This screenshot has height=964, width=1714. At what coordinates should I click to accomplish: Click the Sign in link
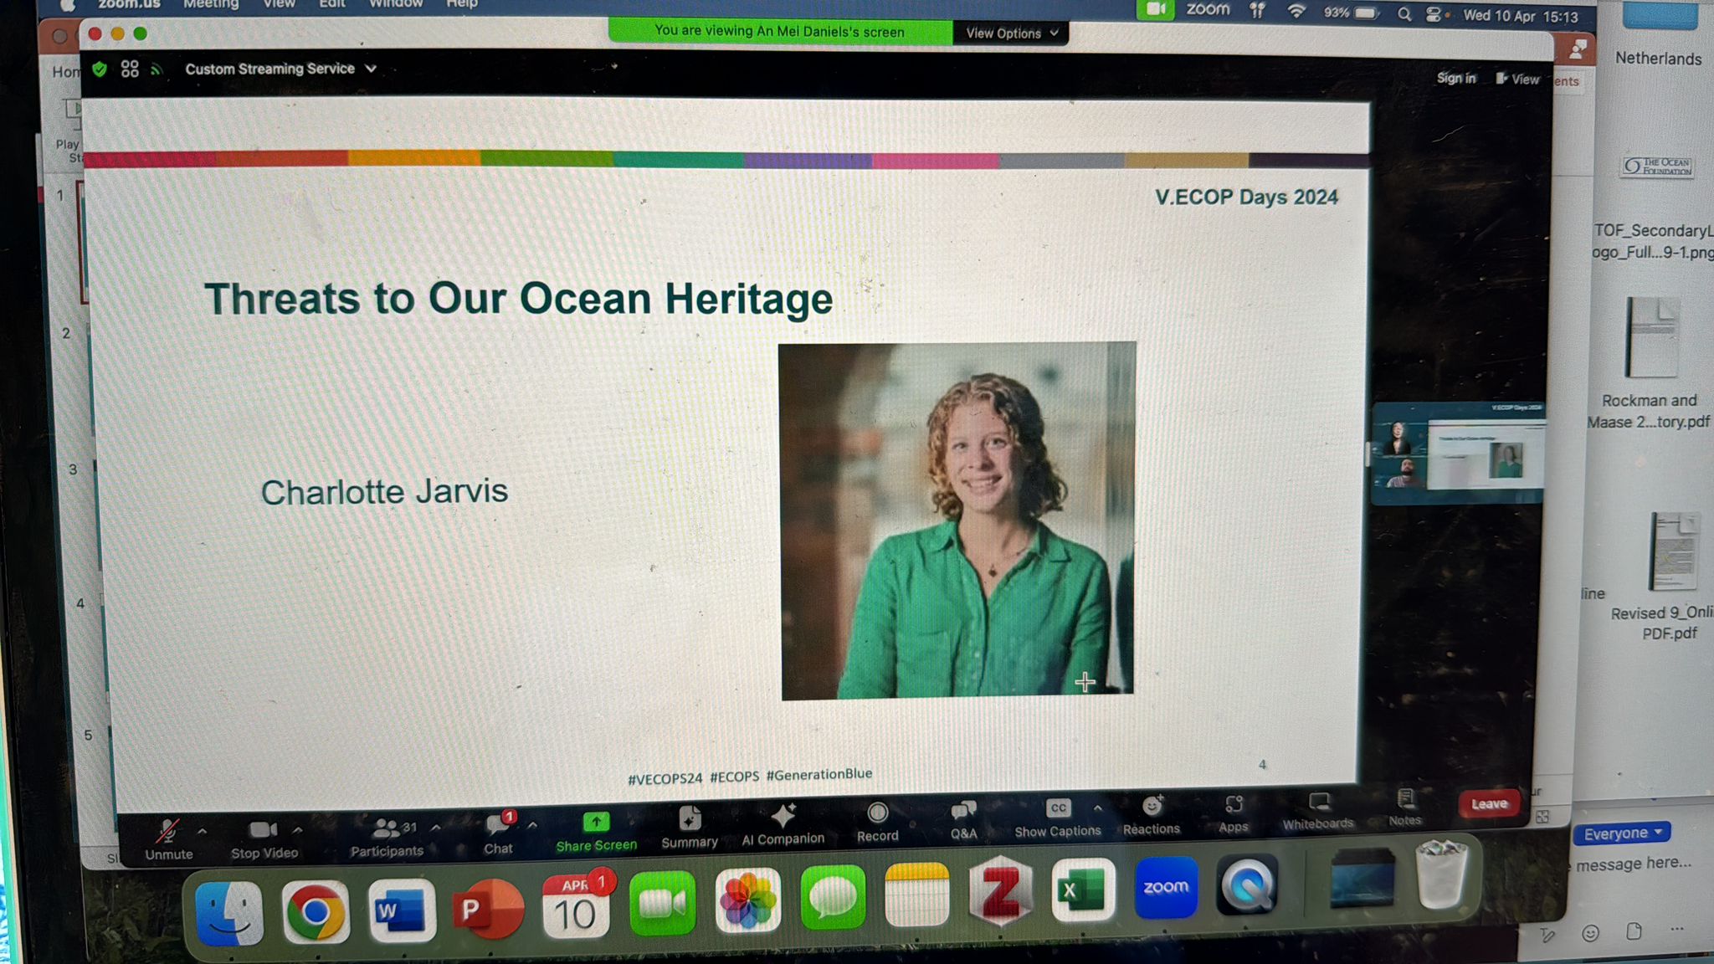[x=1455, y=78]
